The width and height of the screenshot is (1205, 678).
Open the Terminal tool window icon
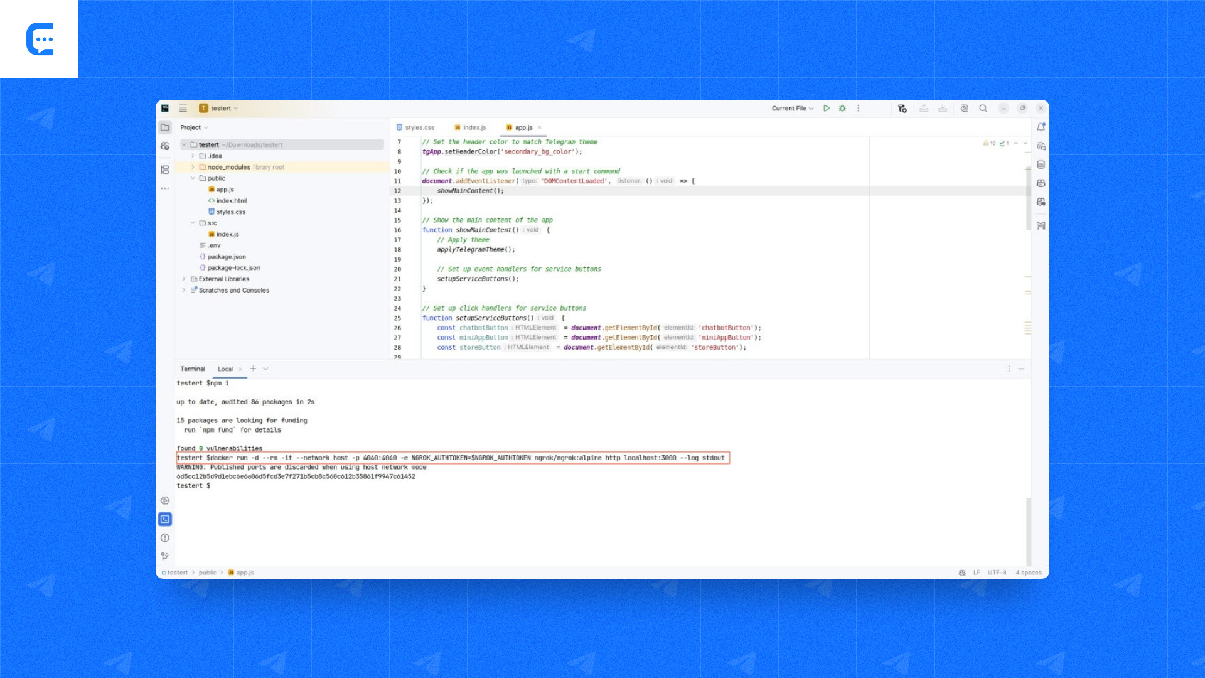(165, 519)
